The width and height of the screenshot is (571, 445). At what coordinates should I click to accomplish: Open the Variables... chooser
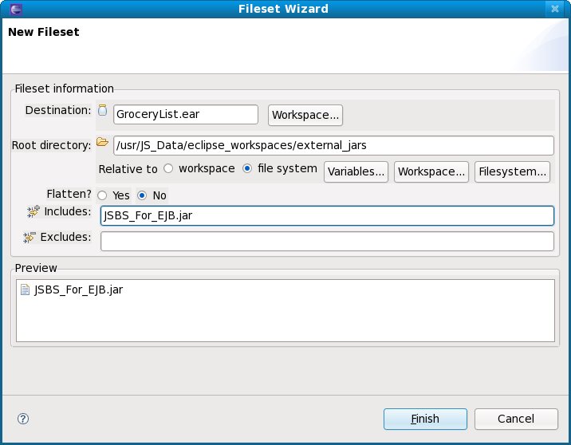coord(356,171)
